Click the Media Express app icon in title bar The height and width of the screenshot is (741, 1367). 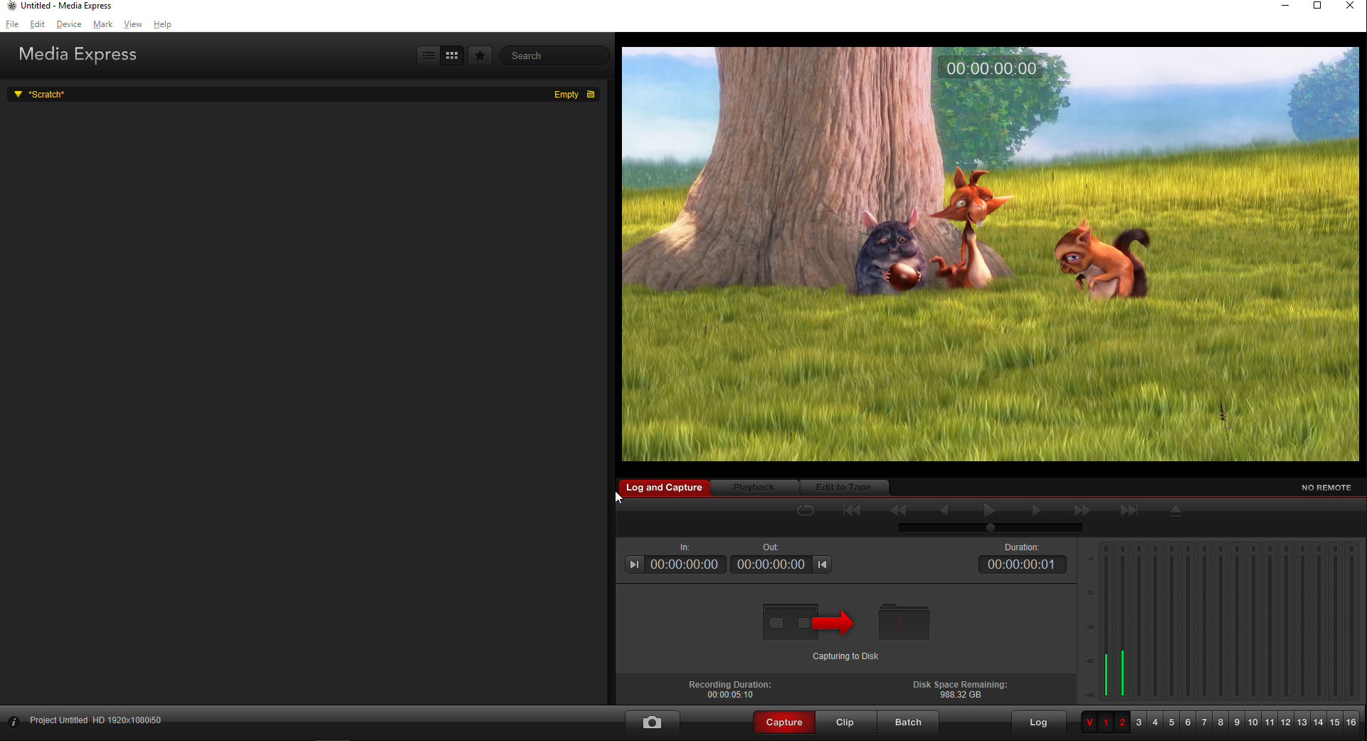coord(11,6)
